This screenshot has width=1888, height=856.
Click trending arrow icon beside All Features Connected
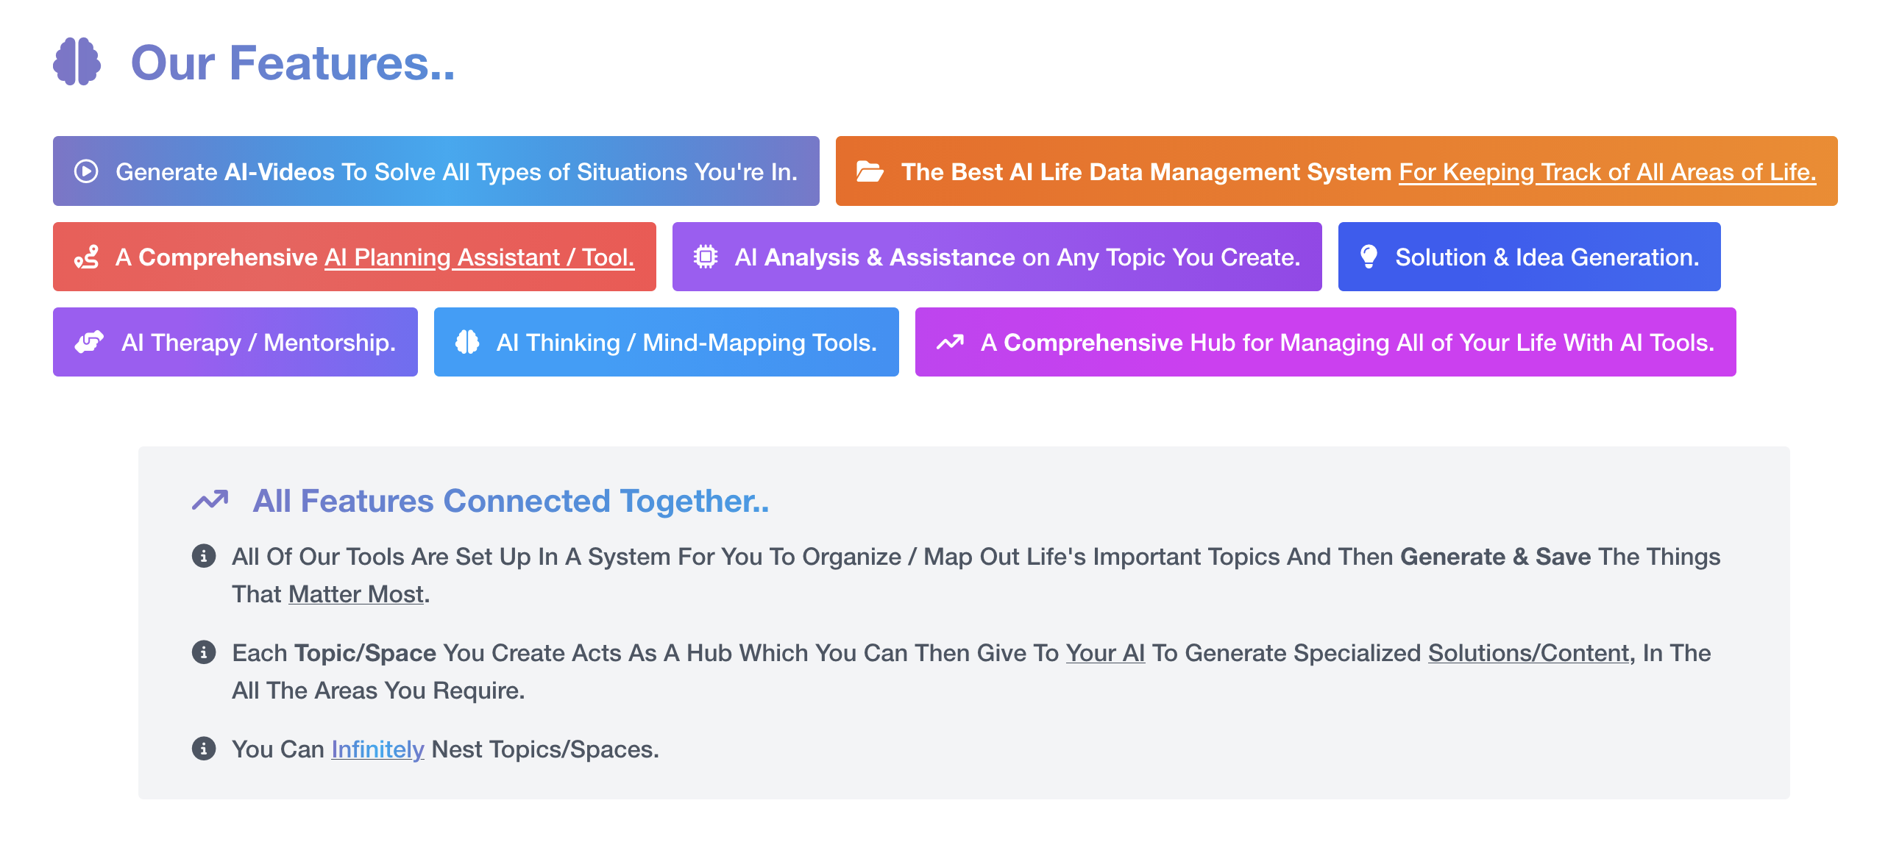coord(210,501)
